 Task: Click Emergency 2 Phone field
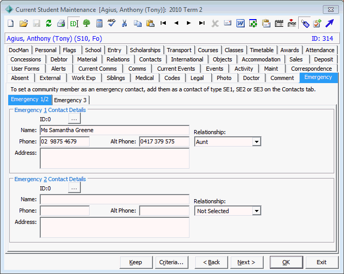(65, 211)
